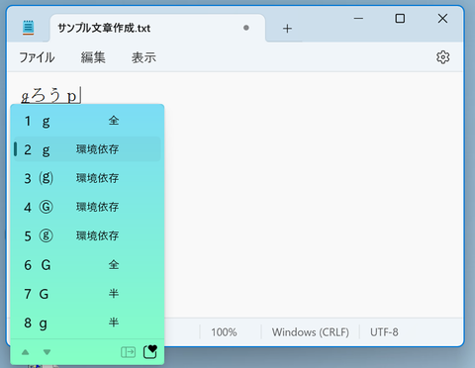This screenshot has height=368, width=475.
Task: Click the 100% zoom level in status bar
Action: pos(224,332)
